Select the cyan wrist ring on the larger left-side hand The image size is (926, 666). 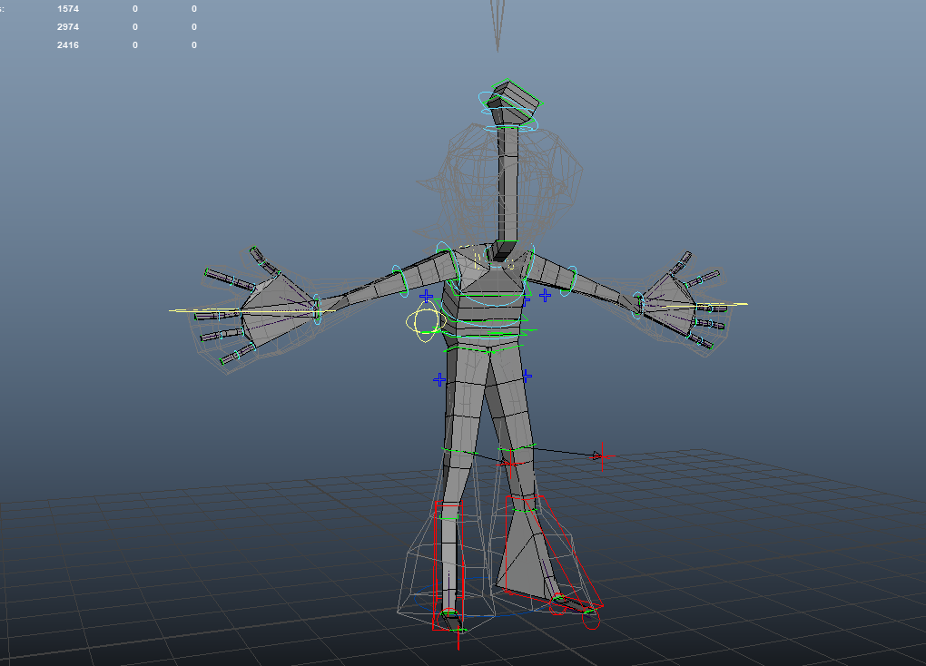[318, 309]
